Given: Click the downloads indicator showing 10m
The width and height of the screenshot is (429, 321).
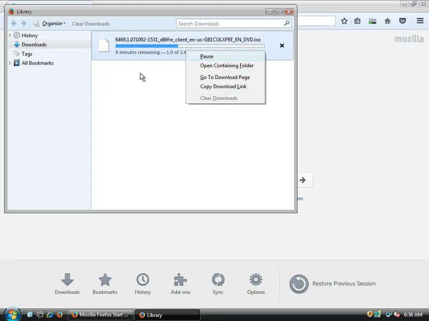Looking at the screenshot, I should [372, 21].
